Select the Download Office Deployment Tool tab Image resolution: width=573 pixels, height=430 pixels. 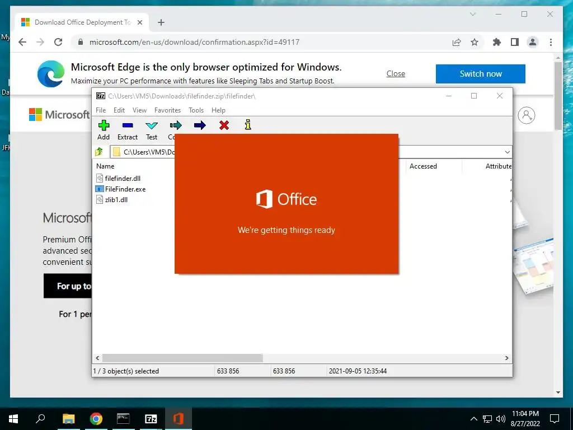point(82,22)
